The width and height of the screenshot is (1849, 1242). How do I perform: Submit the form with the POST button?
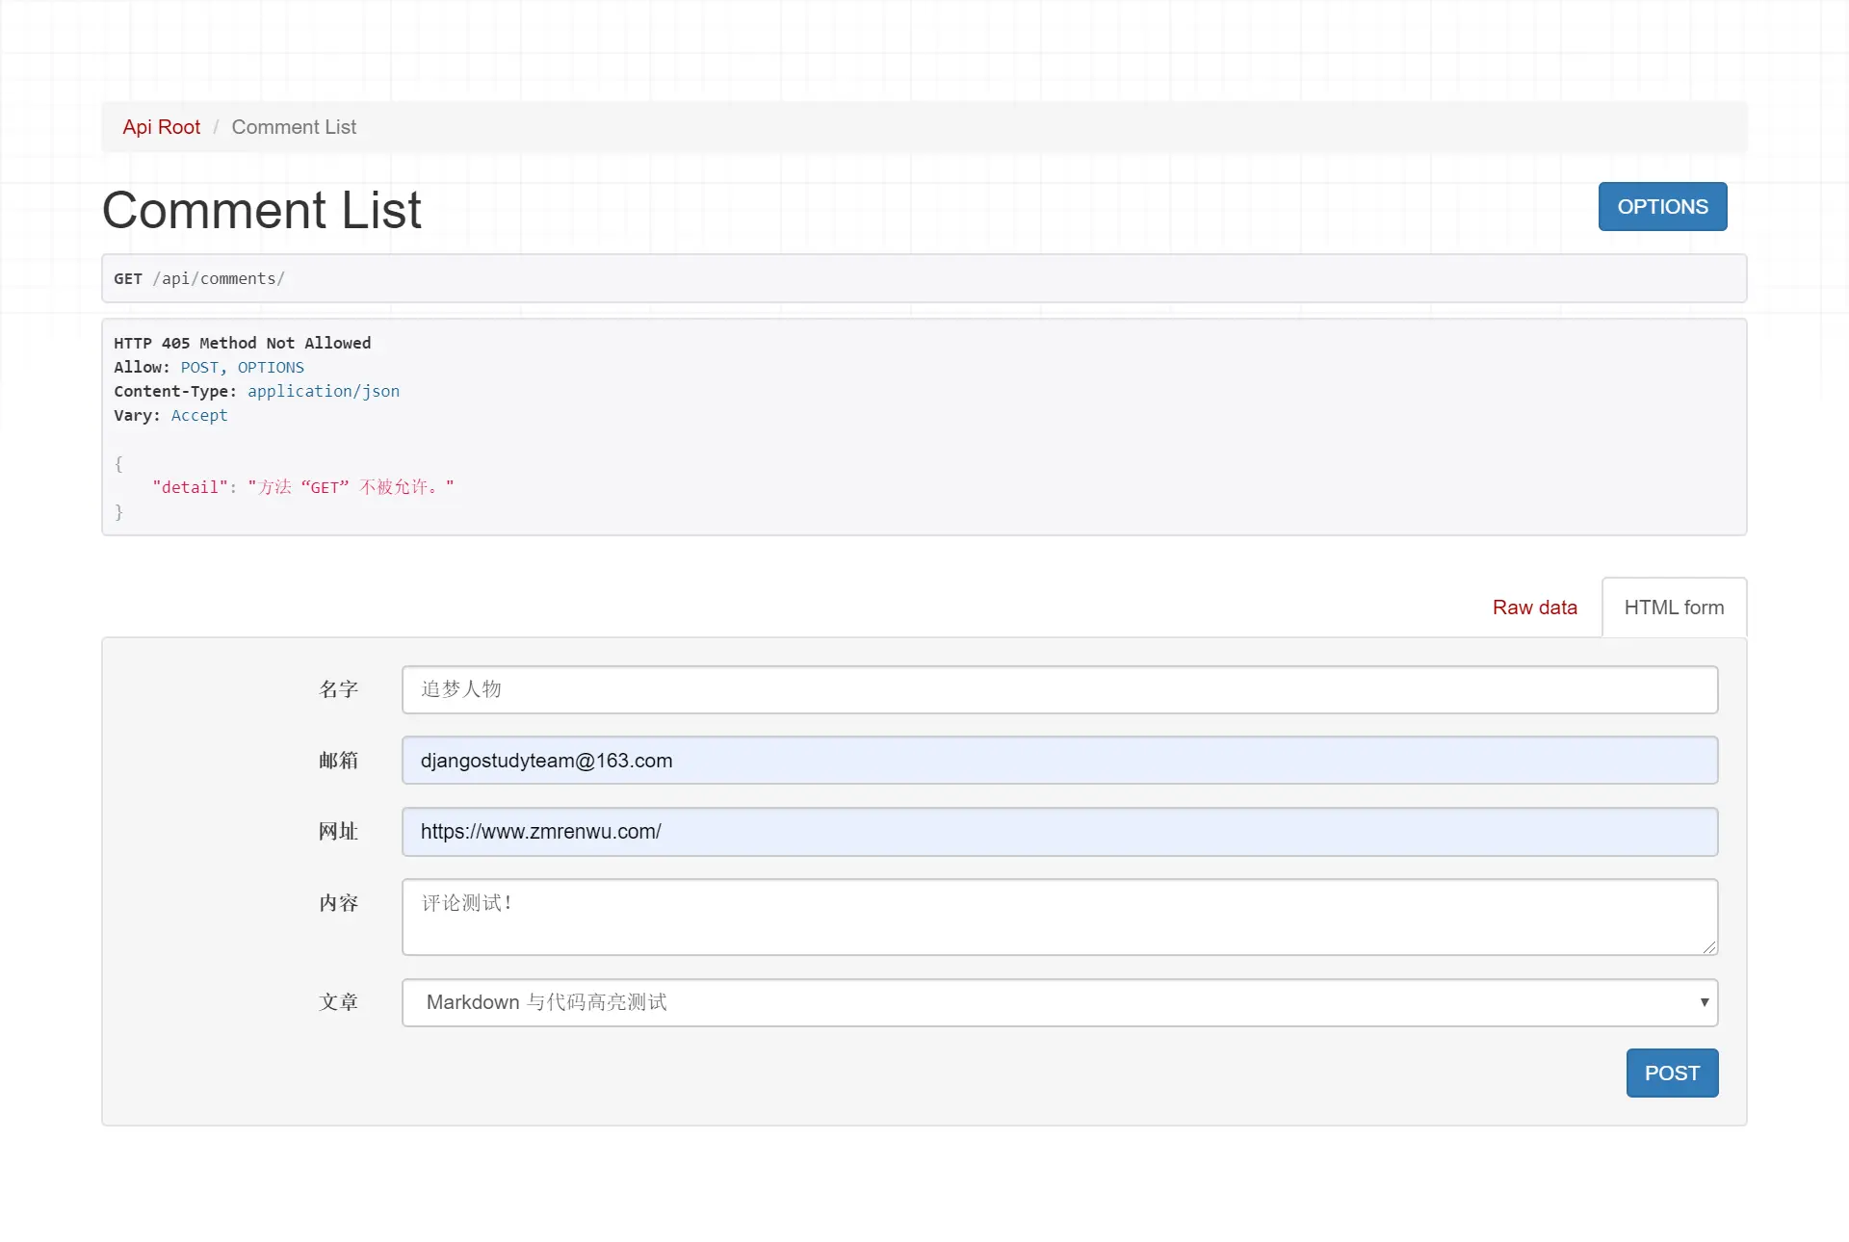(1672, 1073)
